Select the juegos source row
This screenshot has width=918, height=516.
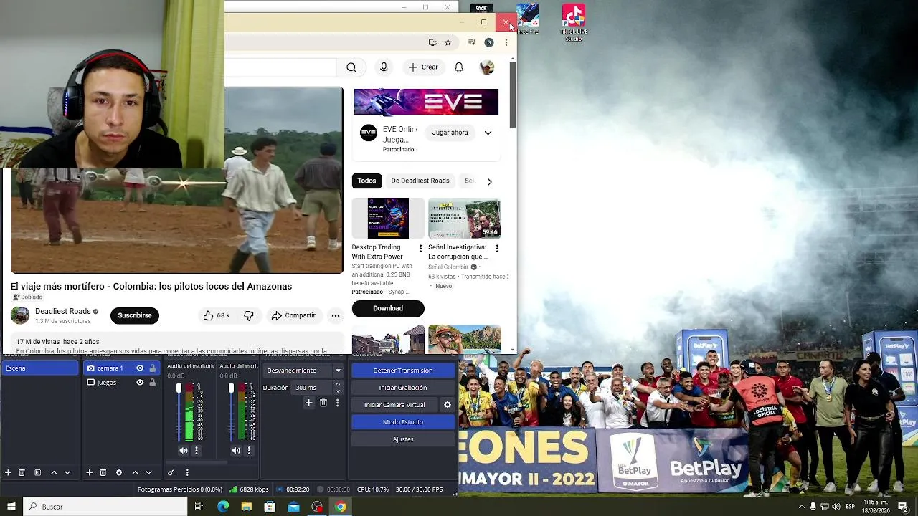click(120, 383)
